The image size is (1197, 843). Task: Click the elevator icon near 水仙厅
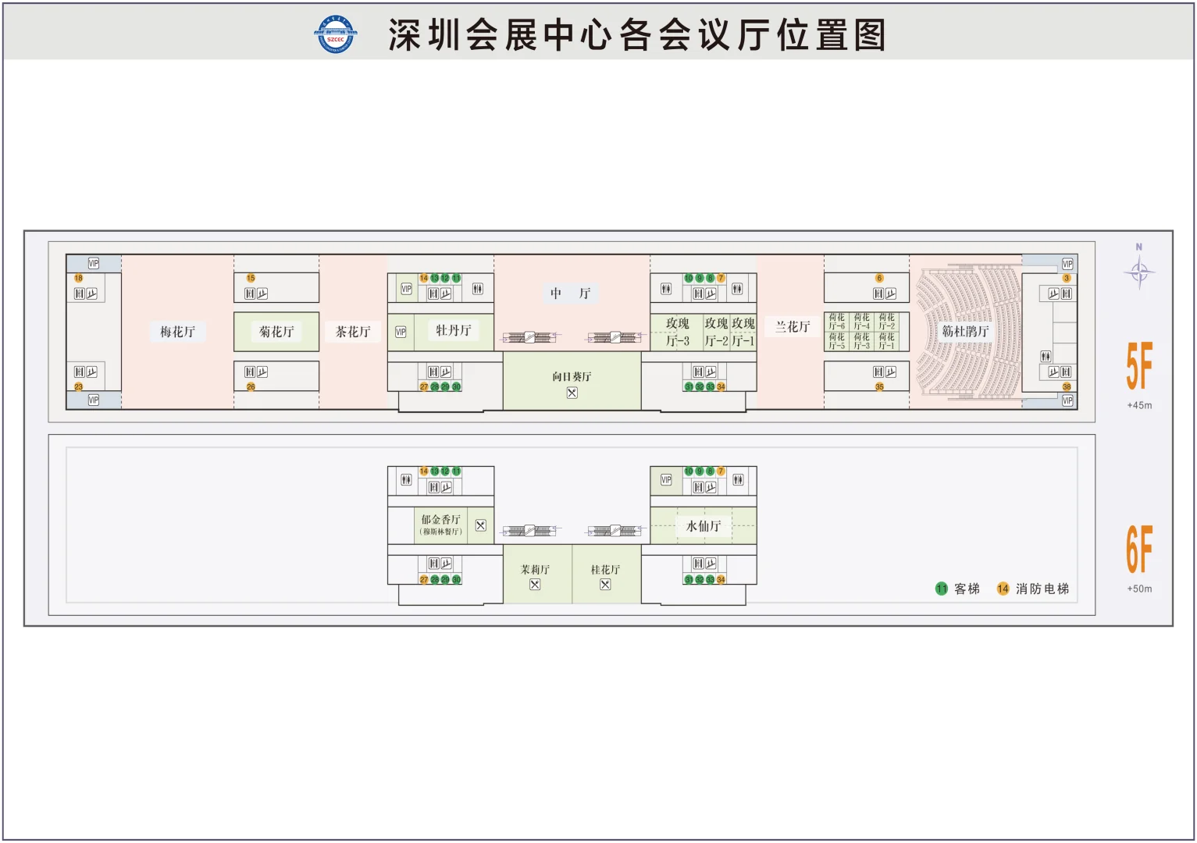click(x=699, y=488)
